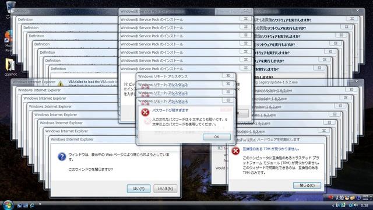Click the このウィンドウを閉じますか? message text
Screen dimensions: 373x210
[91, 169]
